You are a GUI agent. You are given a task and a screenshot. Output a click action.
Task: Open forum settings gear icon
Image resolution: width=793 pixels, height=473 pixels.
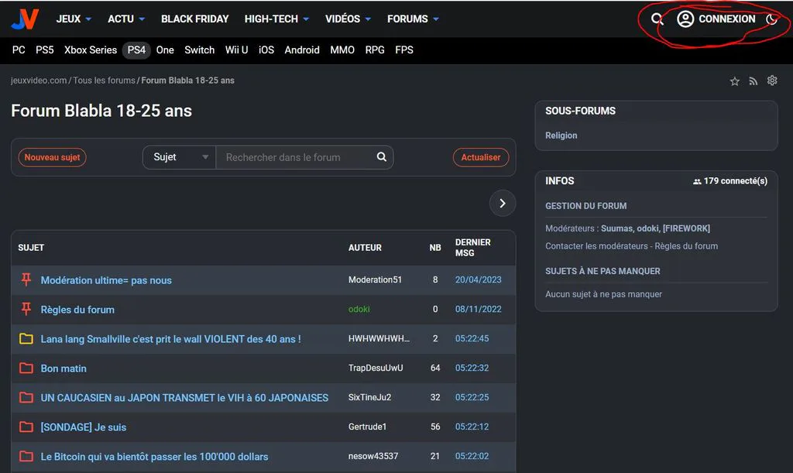pos(772,81)
